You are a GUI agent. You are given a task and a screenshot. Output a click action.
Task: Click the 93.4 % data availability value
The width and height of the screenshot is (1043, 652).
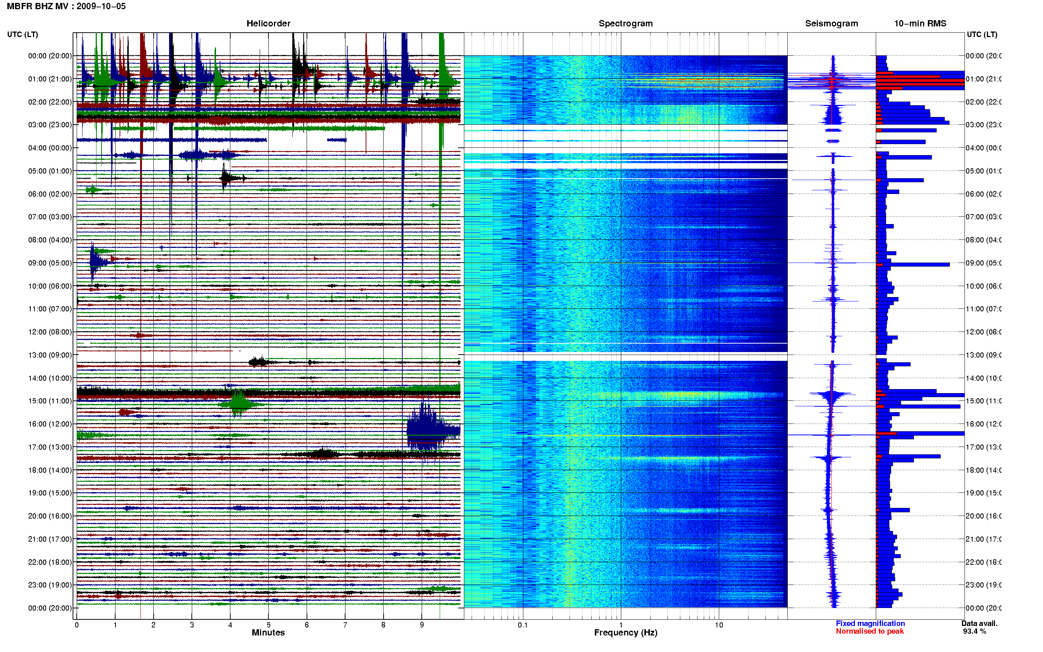pyautogui.click(x=974, y=631)
